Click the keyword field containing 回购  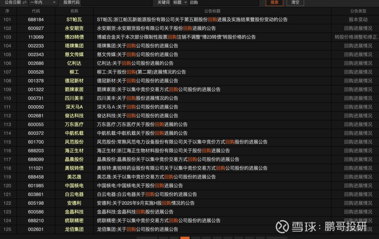pyautogui.click(x=224, y=2)
